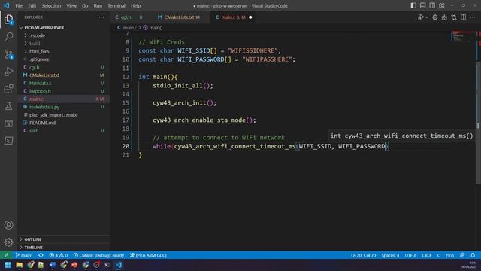Open ssi.h in Explorer

tap(34, 131)
